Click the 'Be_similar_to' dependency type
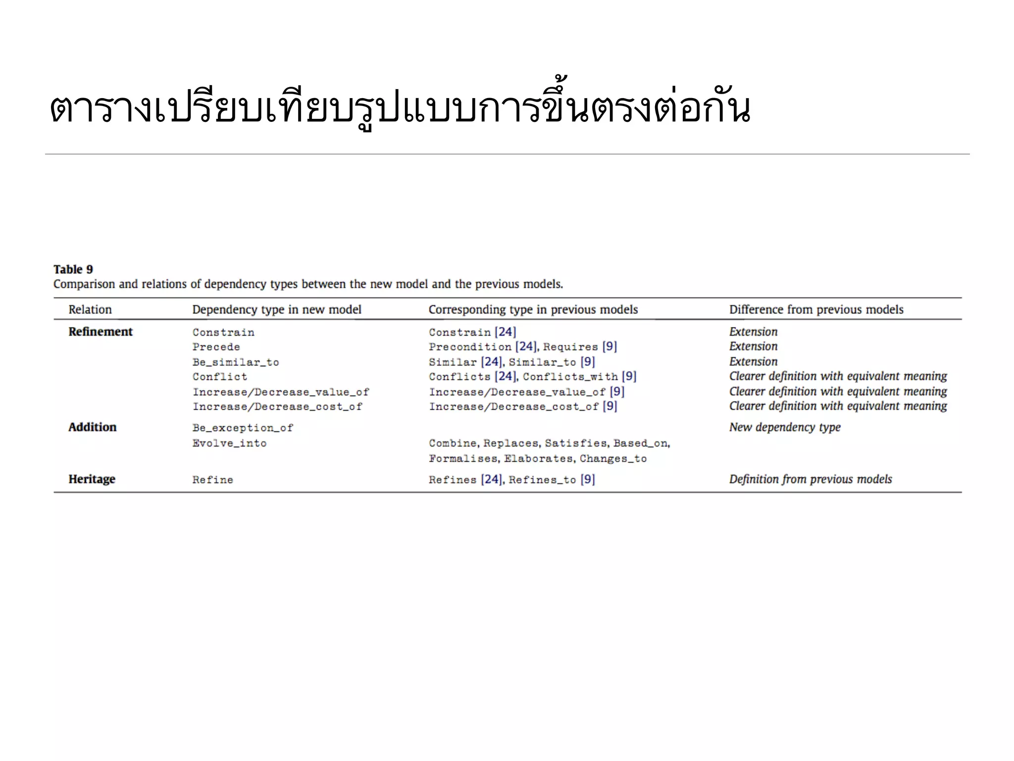The image size is (1014, 761). point(236,362)
